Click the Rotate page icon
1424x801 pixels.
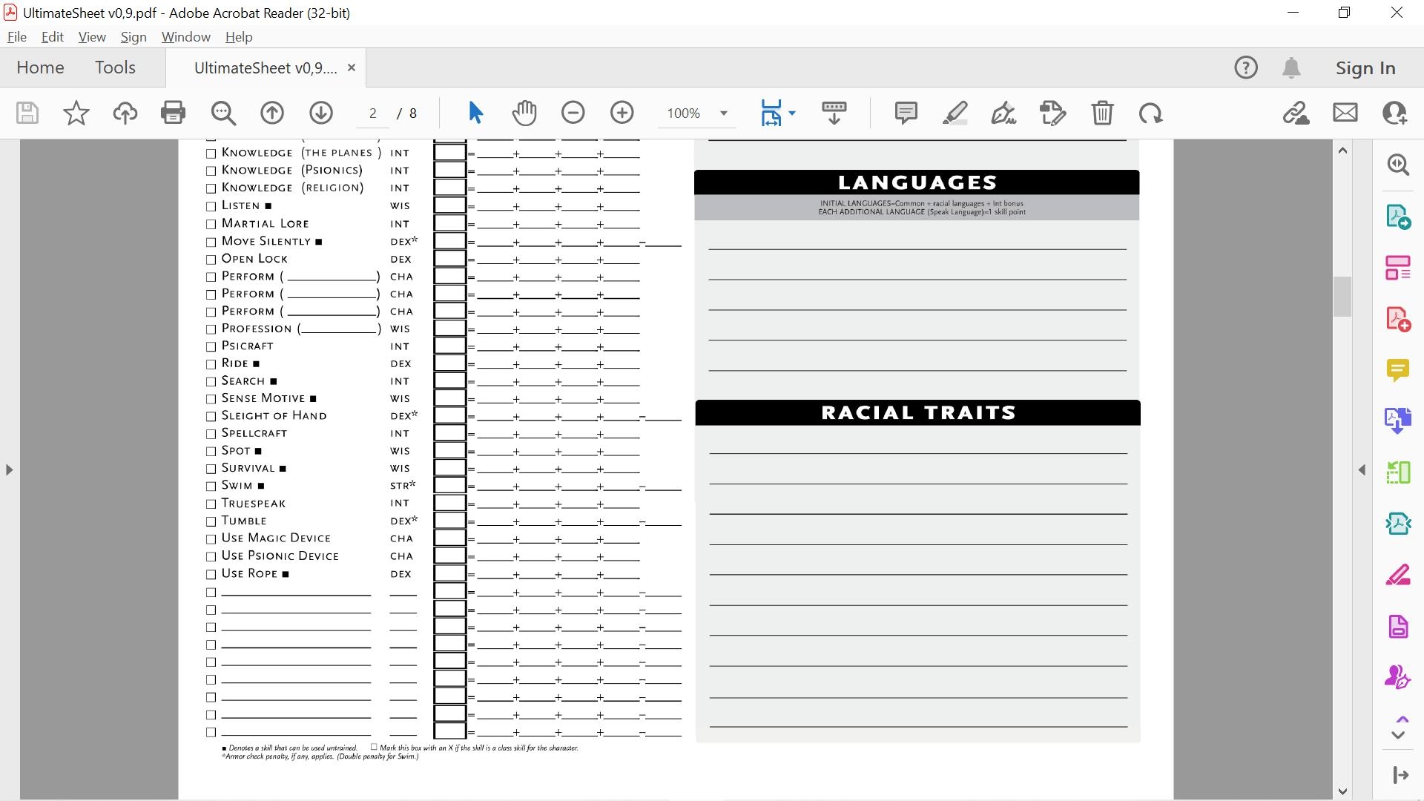click(x=1150, y=113)
